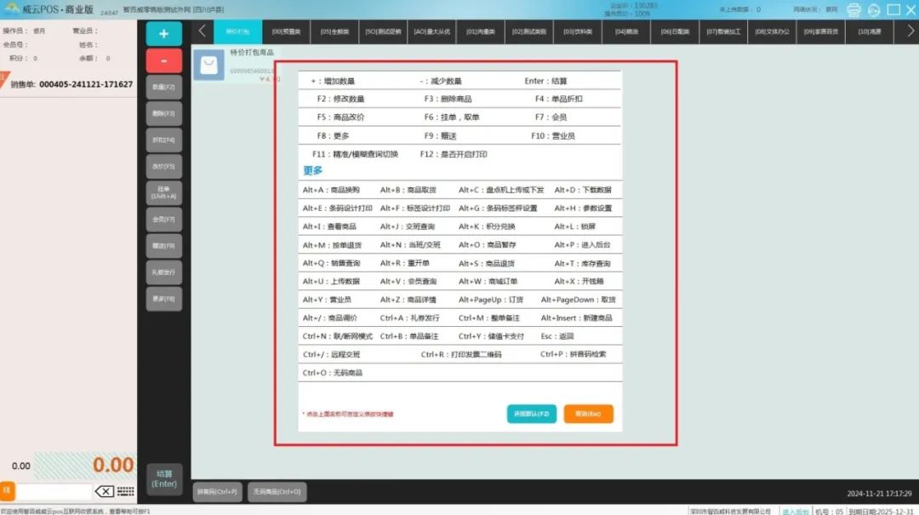
Task: Click the red minus quantity button
Action: (x=163, y=60)
